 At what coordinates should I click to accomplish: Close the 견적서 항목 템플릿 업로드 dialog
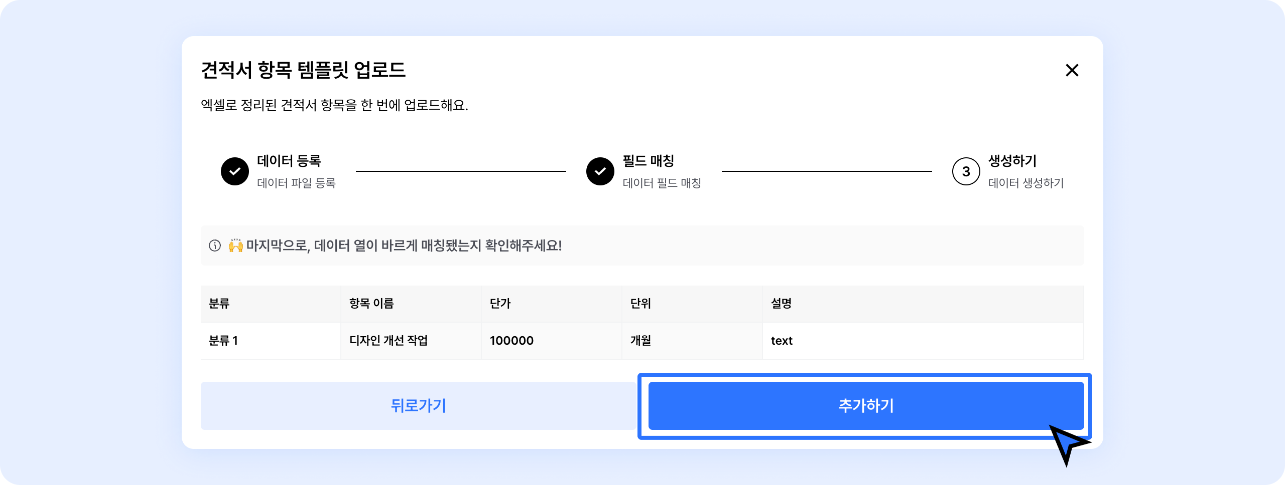[x=1072, y=70]
